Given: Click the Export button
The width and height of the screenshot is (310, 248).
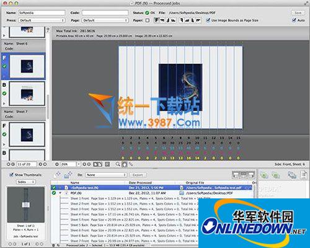Looking at the screenshot, I should (x=138, y=175).
